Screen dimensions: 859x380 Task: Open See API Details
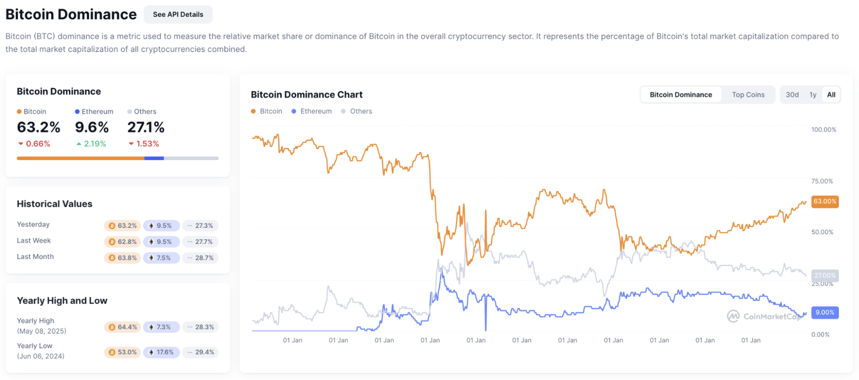pos(178,14)
